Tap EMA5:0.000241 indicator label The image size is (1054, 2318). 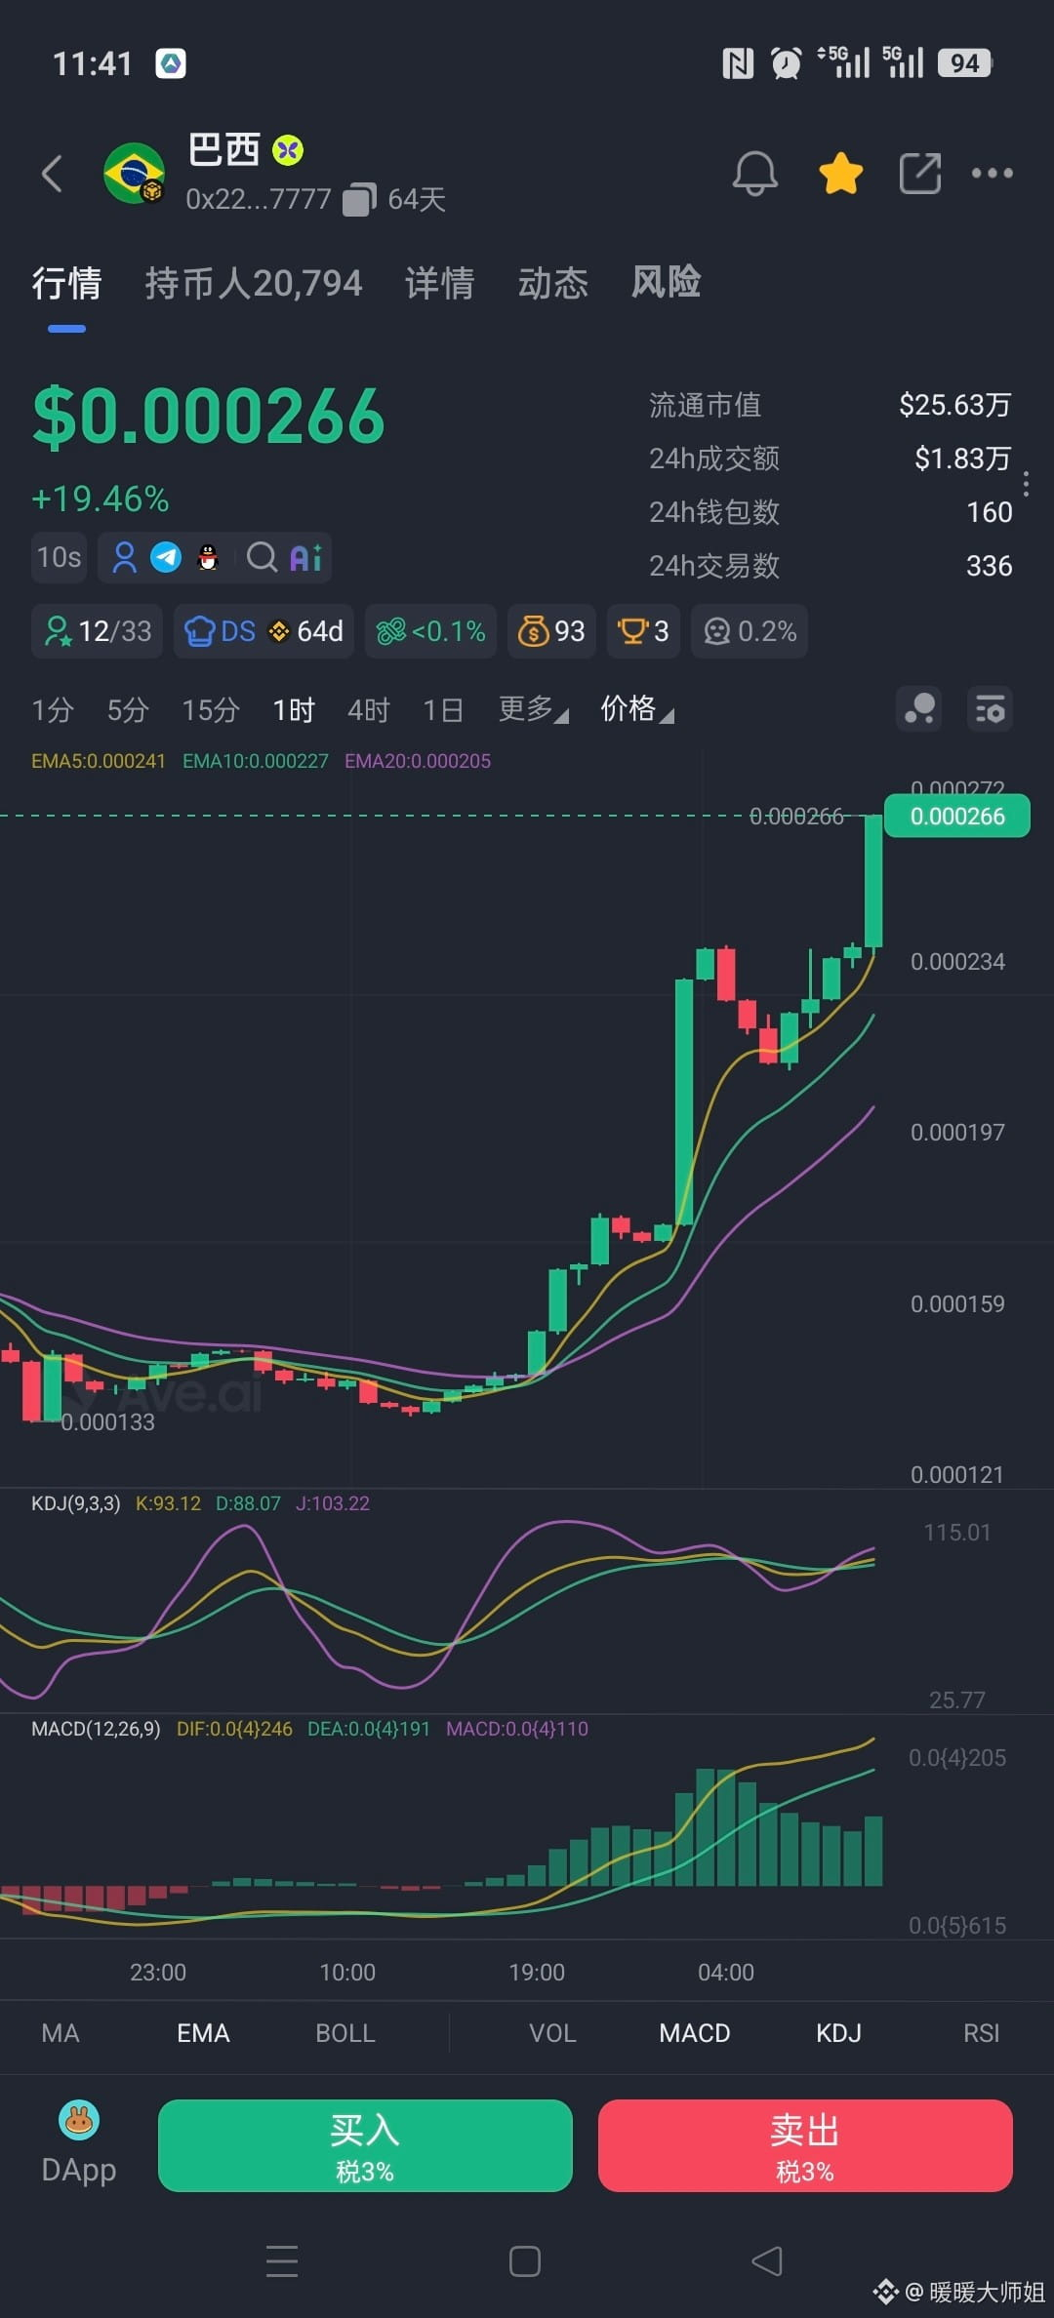pos(99,761)
